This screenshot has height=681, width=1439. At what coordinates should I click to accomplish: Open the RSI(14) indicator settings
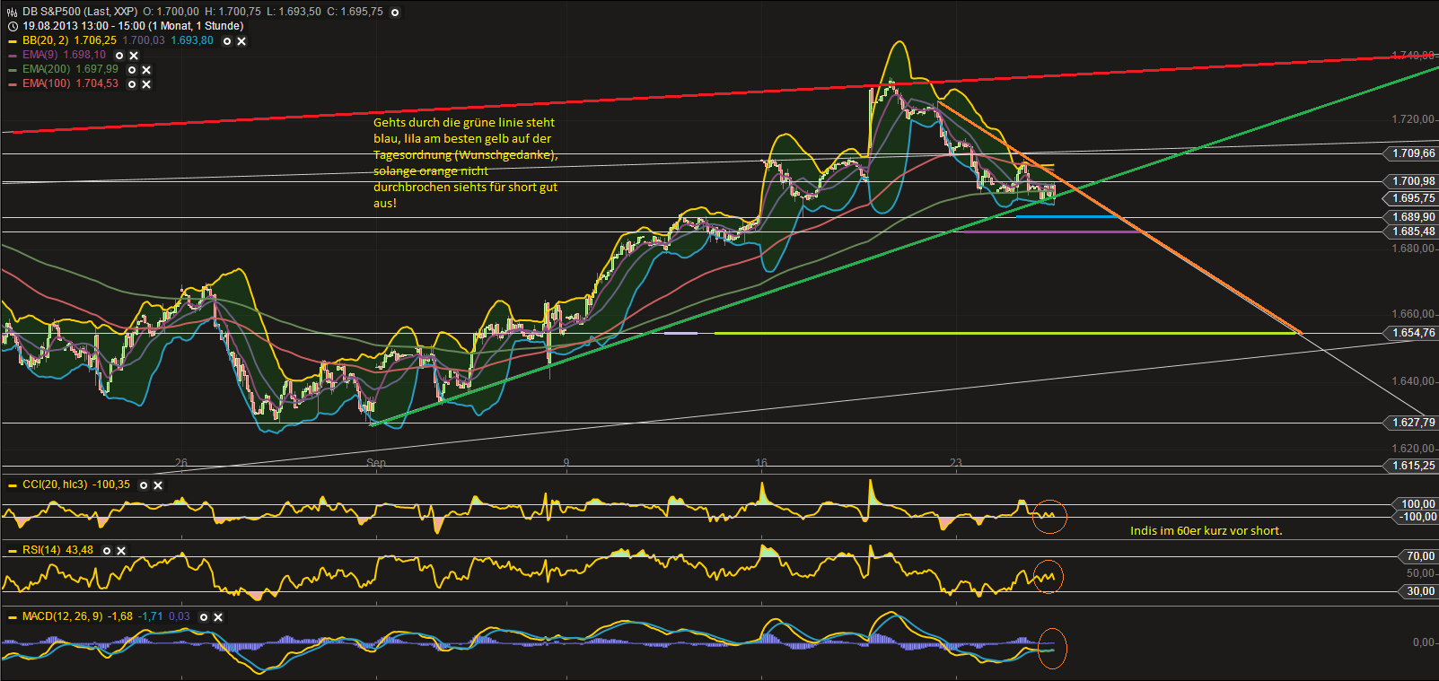click(x=107, y=550)
